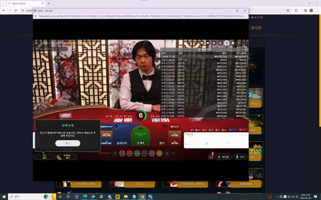Viewport: 321px width, 200px height.
Task: Close the game history panel
Action: point(246,50)
